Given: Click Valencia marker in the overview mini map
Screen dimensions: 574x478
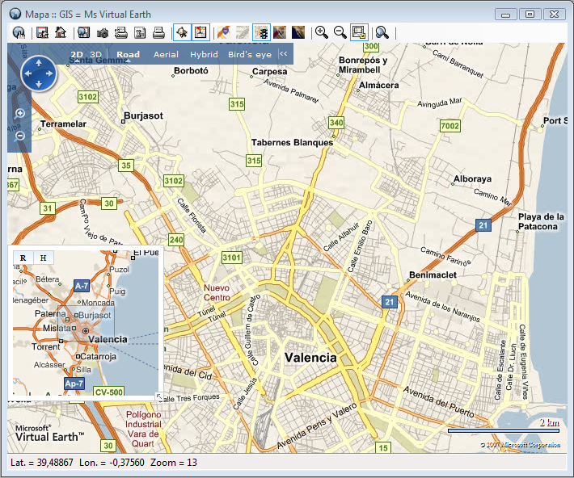Looking at the screenshot, I should 85,332.
